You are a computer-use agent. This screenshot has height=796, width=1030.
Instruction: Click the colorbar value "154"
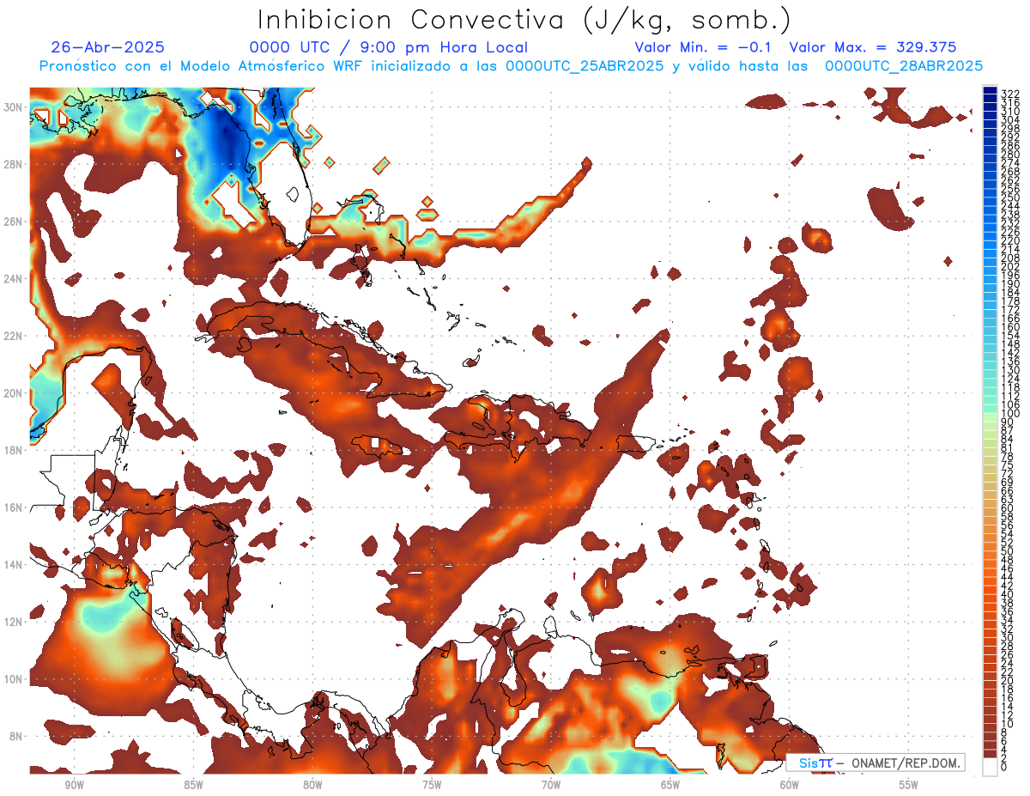(x=1010, y=336)
